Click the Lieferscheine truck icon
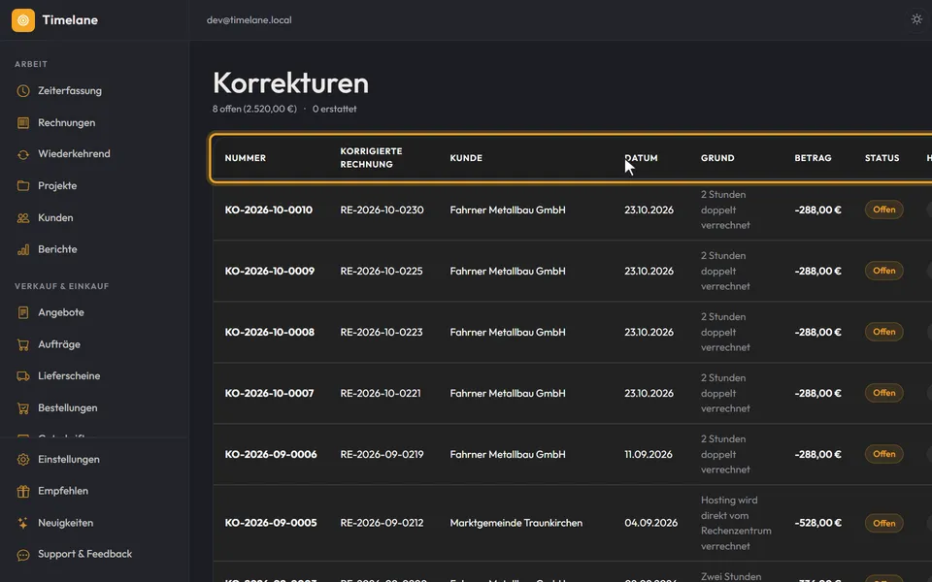The height and width of the screenshot is (582, 932). pos(23,376)
